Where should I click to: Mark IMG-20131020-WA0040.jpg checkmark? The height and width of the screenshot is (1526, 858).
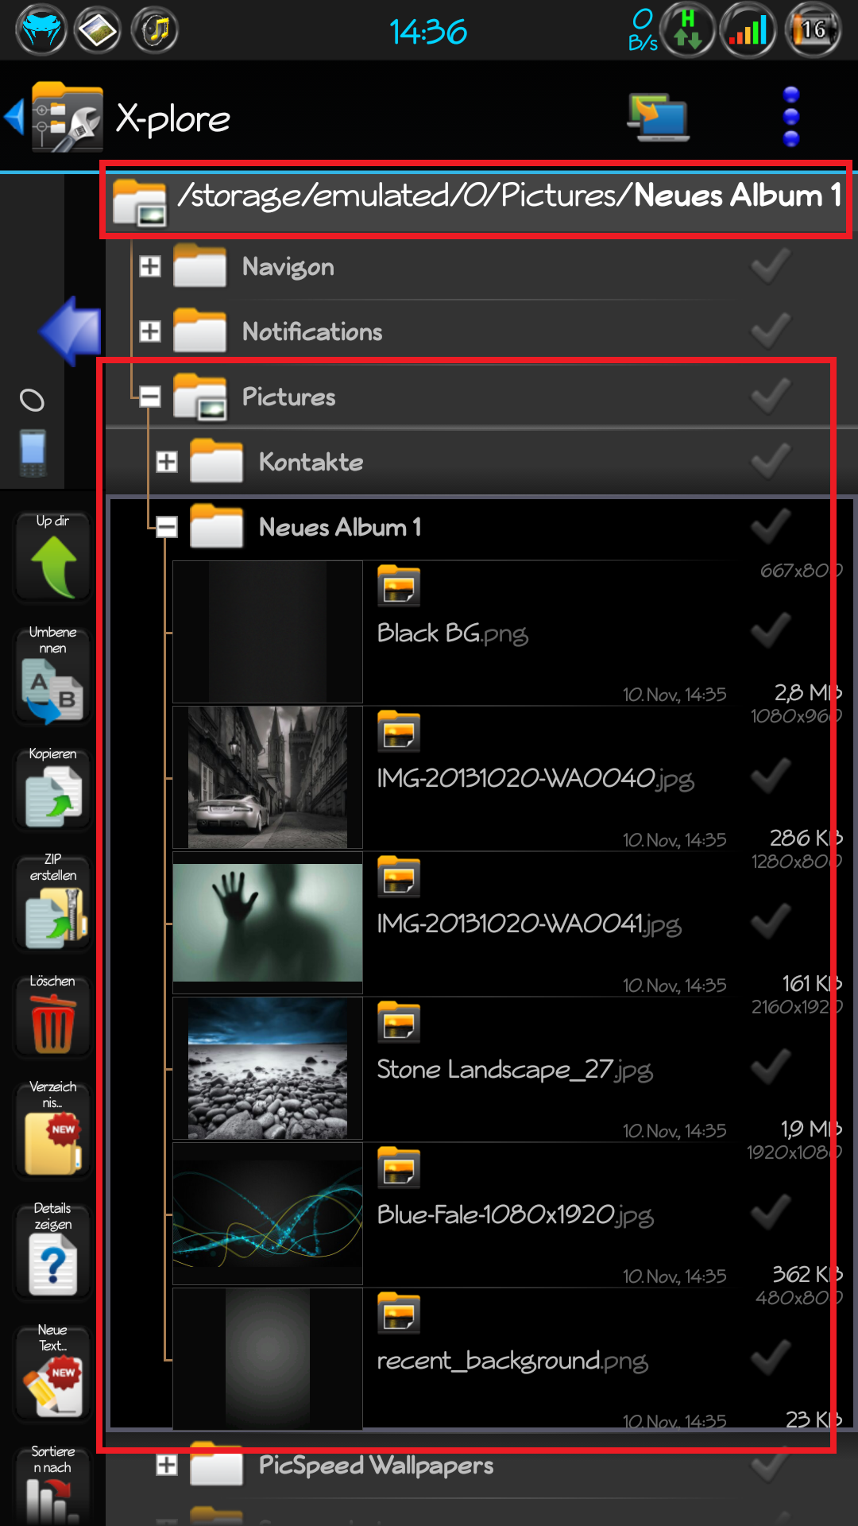[x=771, y=777]
